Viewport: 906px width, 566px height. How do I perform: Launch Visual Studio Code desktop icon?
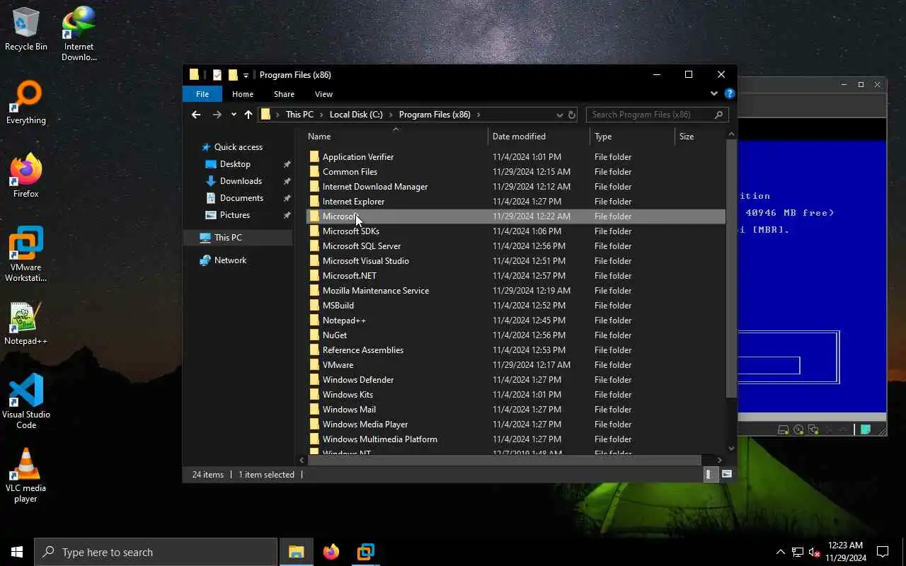(x=26, y=402)
